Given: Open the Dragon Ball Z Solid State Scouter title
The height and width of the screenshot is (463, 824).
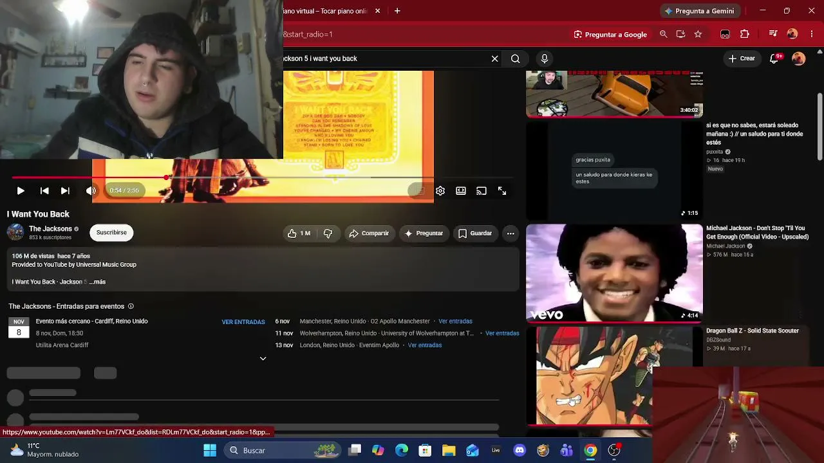Looking at the screenshot, I should click(x=753, y=331).
